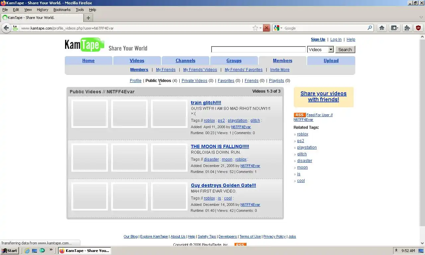This screenshot has width=425, height=255.
Task: Show hidden system tray icons
Action: click(x=396, y=251)
